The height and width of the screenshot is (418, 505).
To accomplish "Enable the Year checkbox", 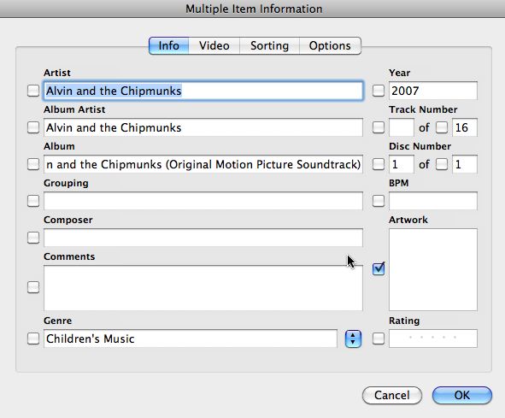I will tap(379, 91).
